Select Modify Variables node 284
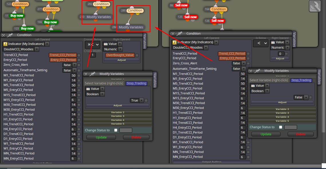 tap(131, 27)
